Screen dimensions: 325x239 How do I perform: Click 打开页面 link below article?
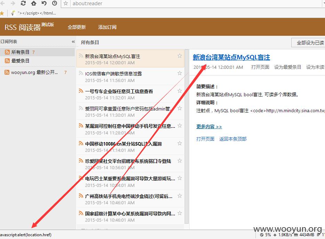tap(205, 139)
